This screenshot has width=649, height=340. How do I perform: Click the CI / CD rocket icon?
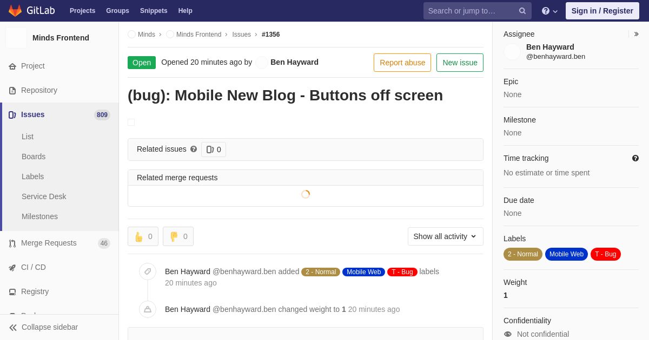pyautogui.click(x=12, y=268)
